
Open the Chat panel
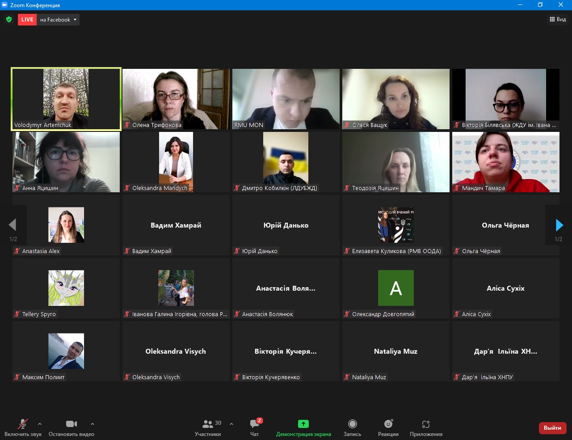click(255, 424)
